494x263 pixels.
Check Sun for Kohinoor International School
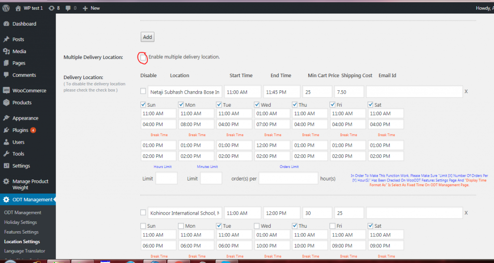(x=143, y=226)
